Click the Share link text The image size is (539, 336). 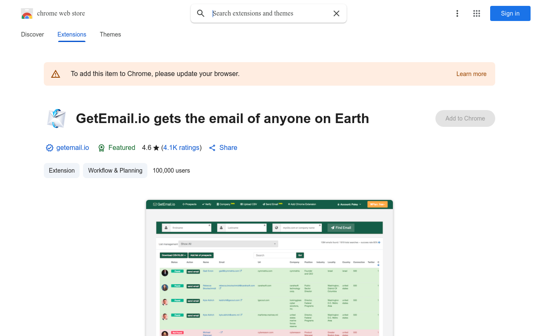(x=228, y=147)
